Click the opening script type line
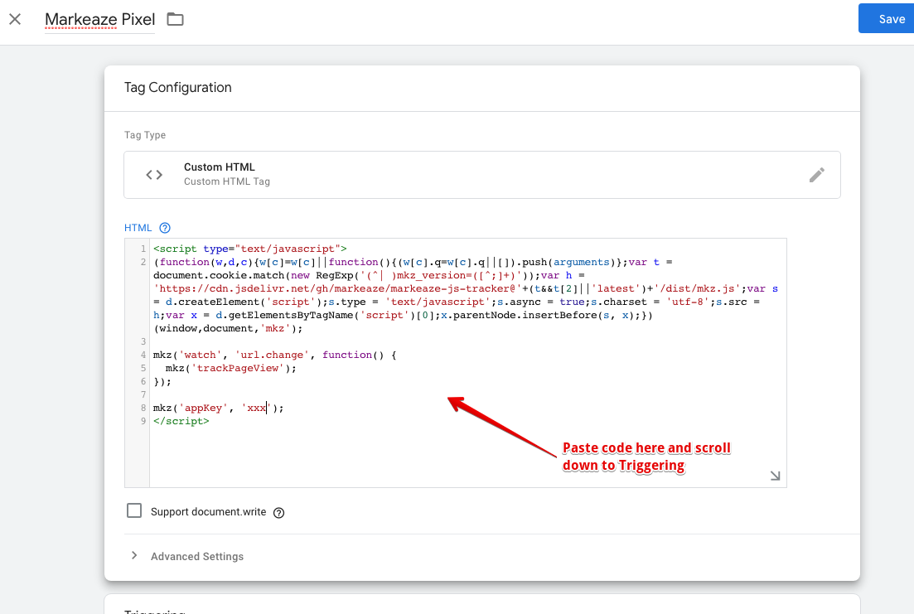The height and width of the screenshot is (614, 914). coord(250,249)
